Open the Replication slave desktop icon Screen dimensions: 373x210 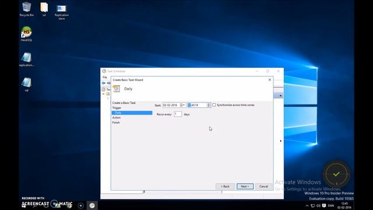[62, 12]
